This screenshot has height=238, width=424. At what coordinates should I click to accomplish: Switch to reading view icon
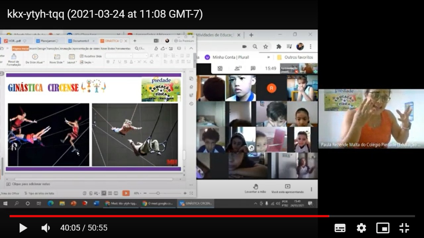coord(116,193)
